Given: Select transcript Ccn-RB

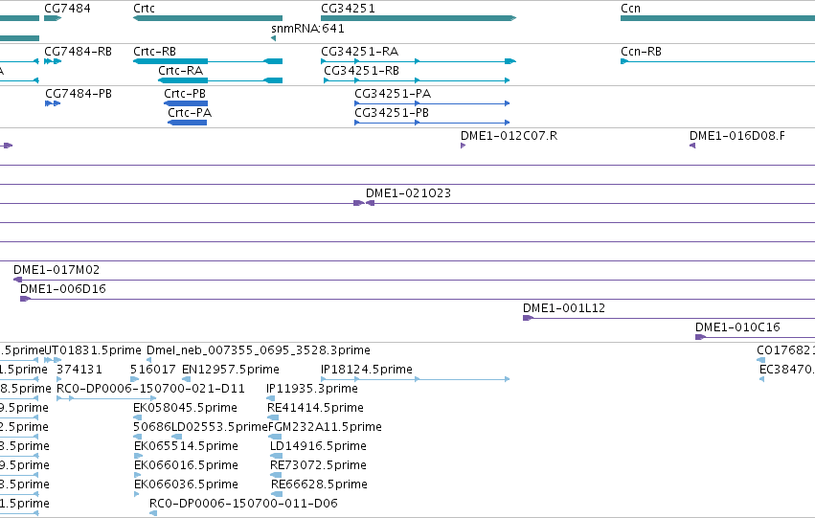Looking at the screenshot, I should click(x=718, y=61).
